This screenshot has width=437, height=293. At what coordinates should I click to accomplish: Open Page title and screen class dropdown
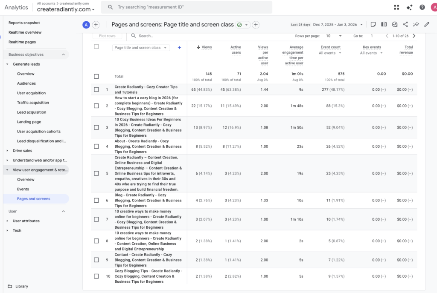point(141,48)
